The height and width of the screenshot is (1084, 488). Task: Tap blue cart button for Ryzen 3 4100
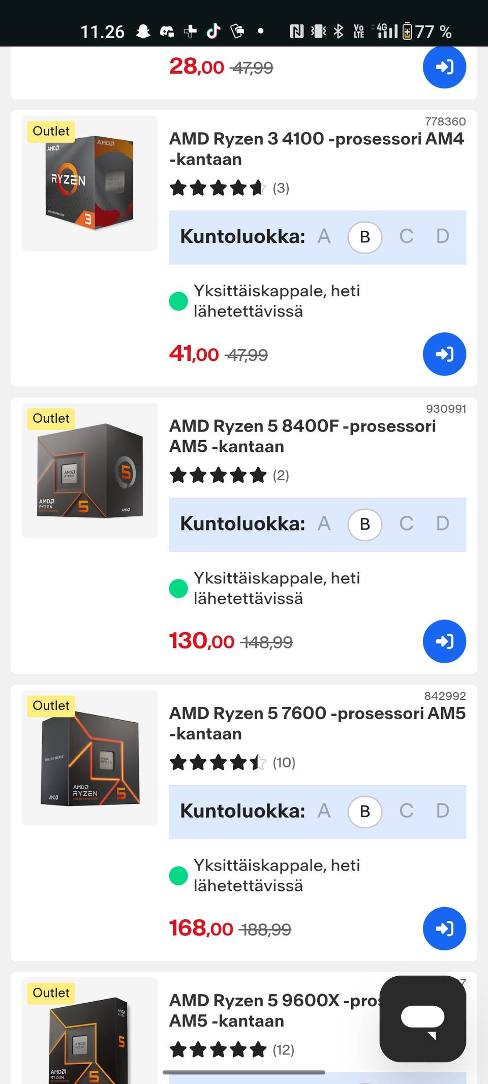pos(444,354)
